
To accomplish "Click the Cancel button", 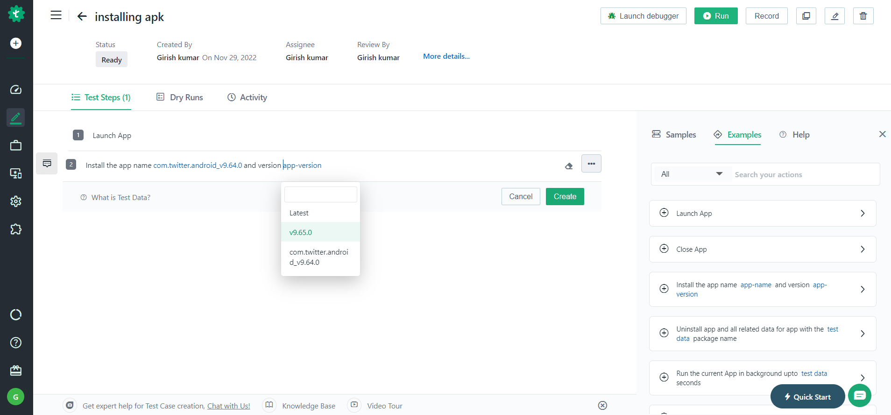I will 521,197.
